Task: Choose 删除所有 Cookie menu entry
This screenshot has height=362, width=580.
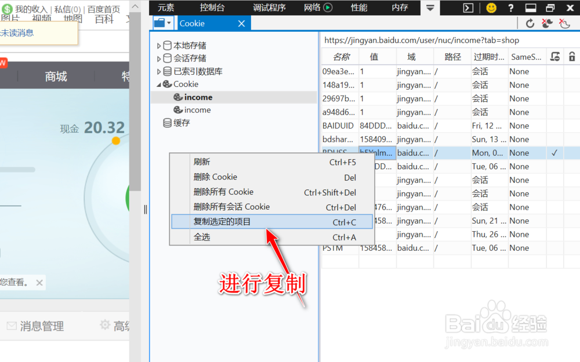Action: click(272, 192)
